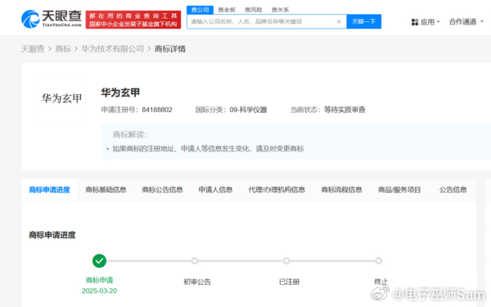This screenshot has height=307, width=491.
Task: Click the 商标 breadcrumb link
Action: click(63, 49)
